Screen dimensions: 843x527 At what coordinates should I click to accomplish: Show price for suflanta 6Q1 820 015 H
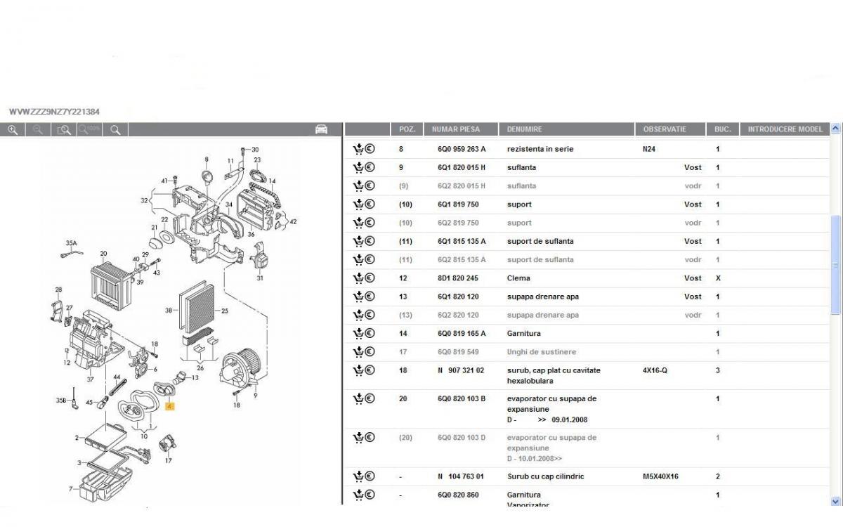point(370,167)
